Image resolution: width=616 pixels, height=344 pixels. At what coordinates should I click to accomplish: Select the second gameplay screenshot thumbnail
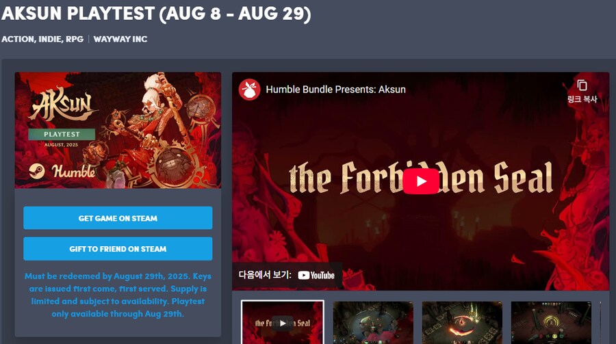pos(373,322)
